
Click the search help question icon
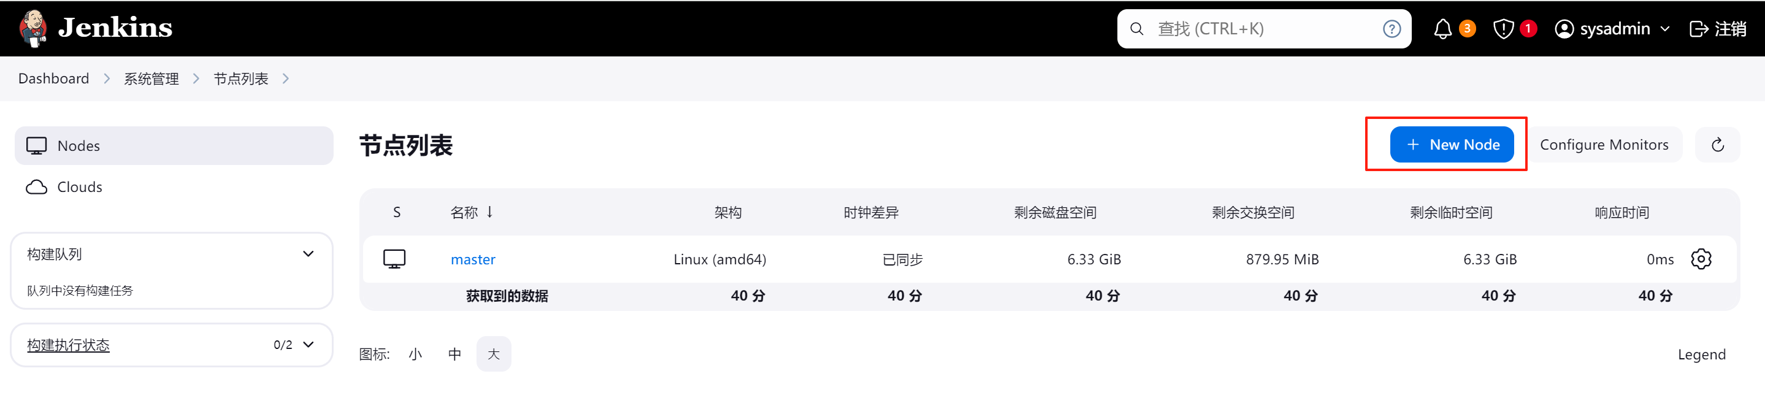tap(1392, 29)
